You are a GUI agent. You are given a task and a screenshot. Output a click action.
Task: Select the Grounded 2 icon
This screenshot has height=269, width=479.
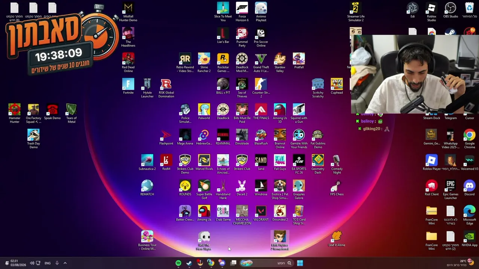280,213
